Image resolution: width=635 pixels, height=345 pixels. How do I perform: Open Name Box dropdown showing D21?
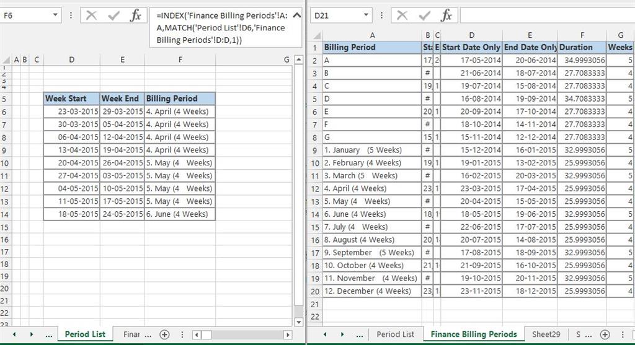click(x=366, y=15)
